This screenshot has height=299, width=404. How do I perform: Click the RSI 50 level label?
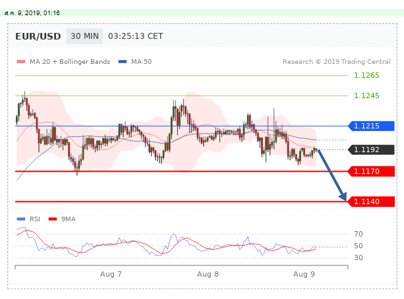coord(359,246)
